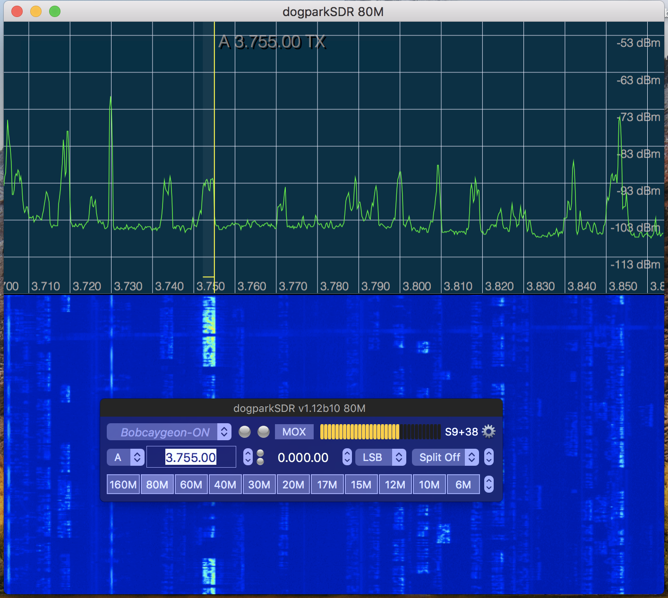Image resolution: width=668 pixels, height=598 pixels.
Task: Click the 3.755.00 frequency input field
Action: click(191, 457)
